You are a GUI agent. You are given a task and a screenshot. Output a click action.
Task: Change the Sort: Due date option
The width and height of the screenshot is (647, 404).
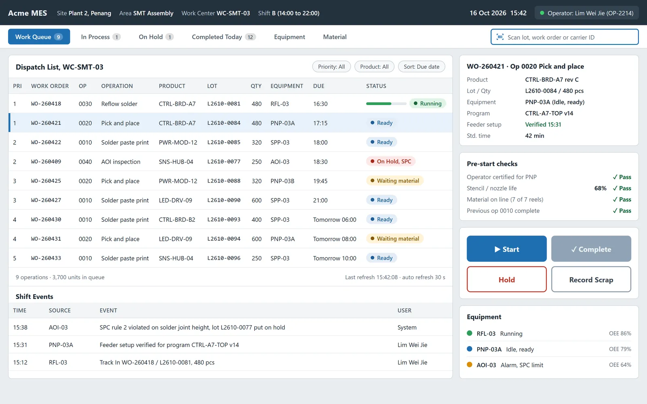pyautogui.click(x=421, y=67)
